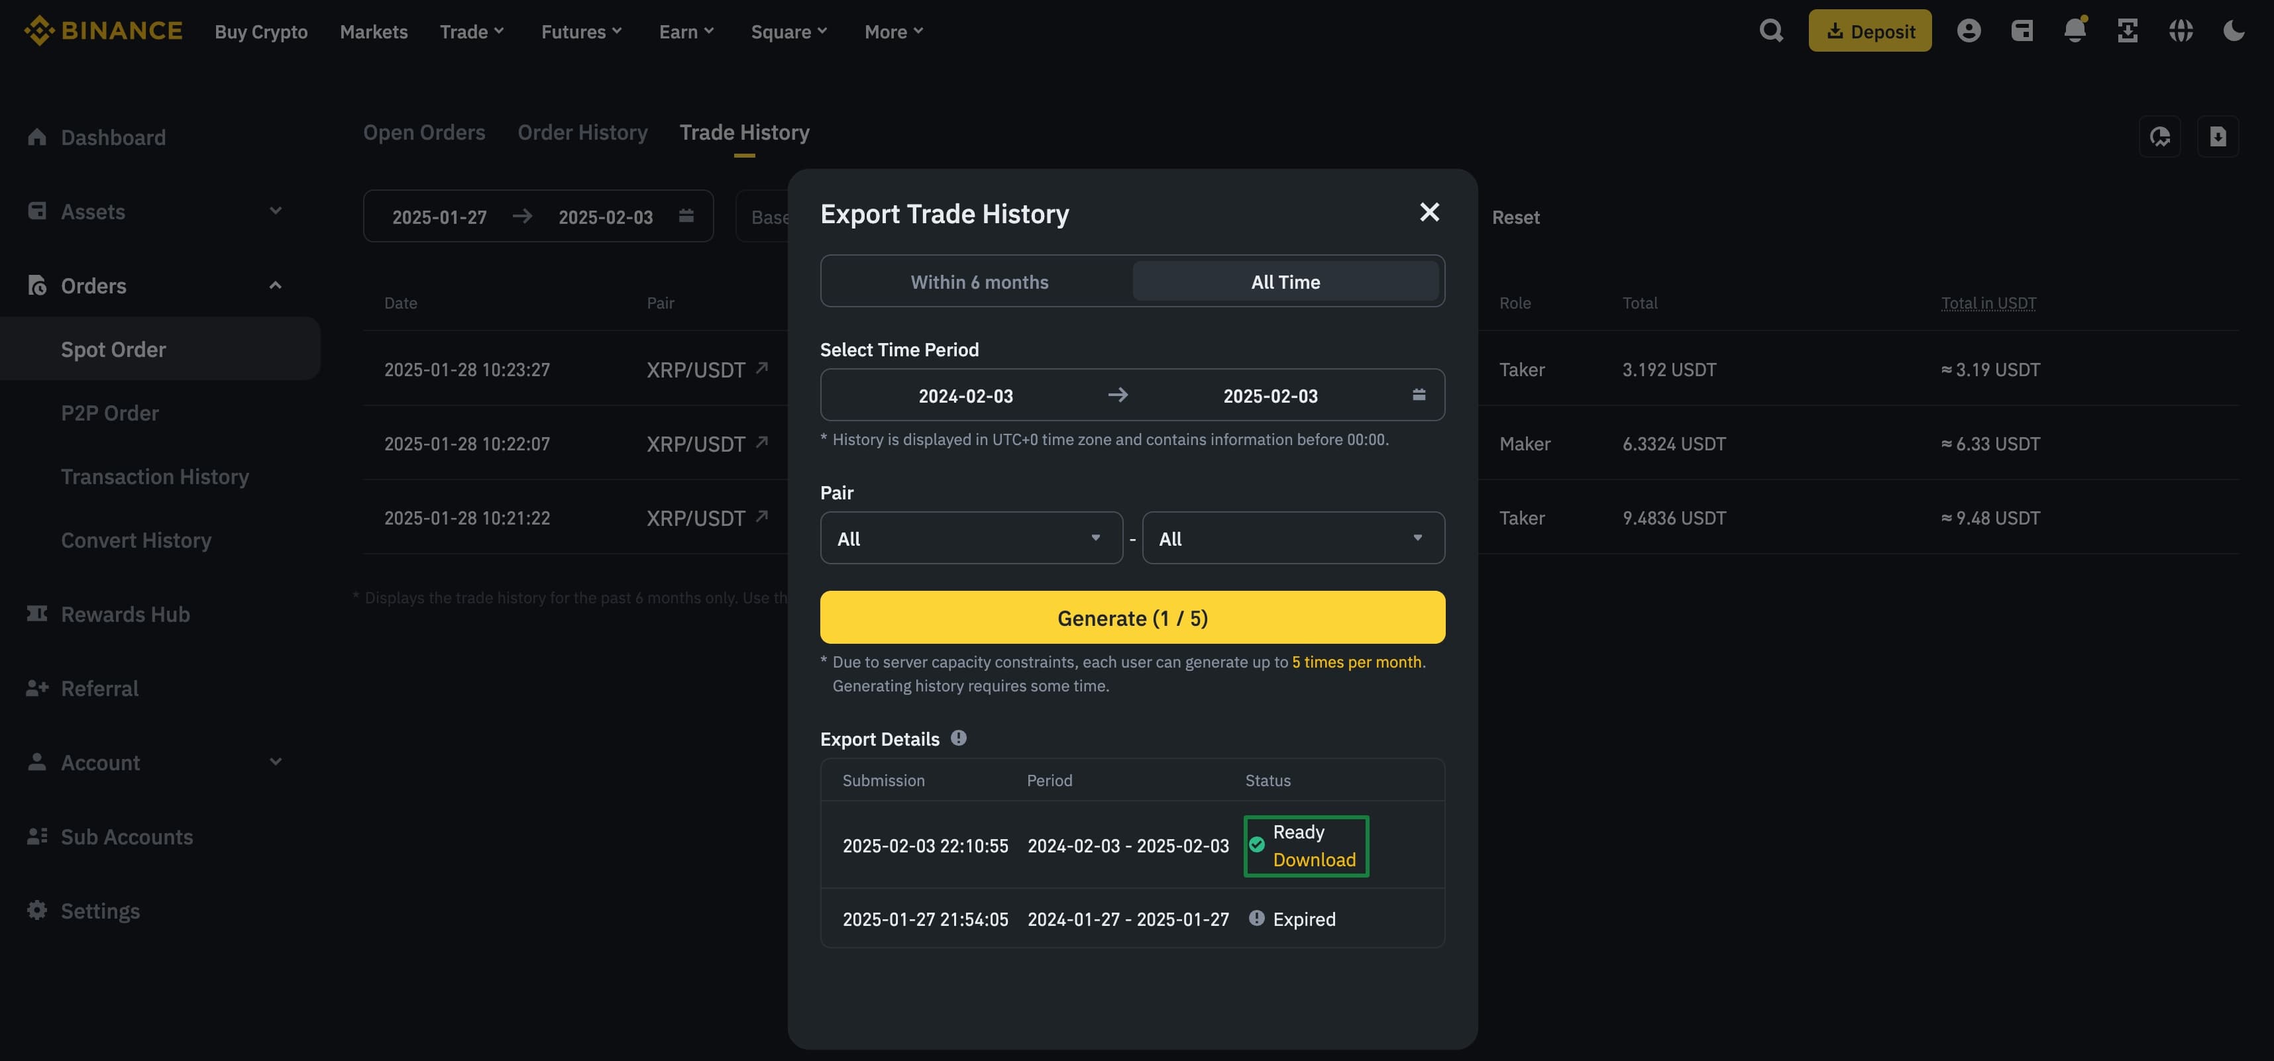Close the Export Trade History dialog

tap(1429, 212)
